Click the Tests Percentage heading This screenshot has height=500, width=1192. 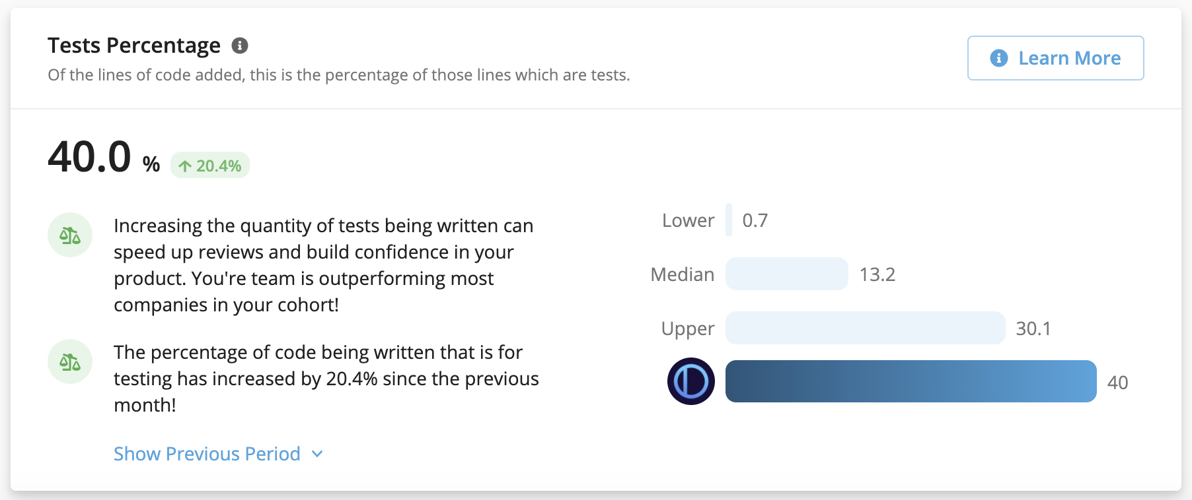click(x=134, y=46)
